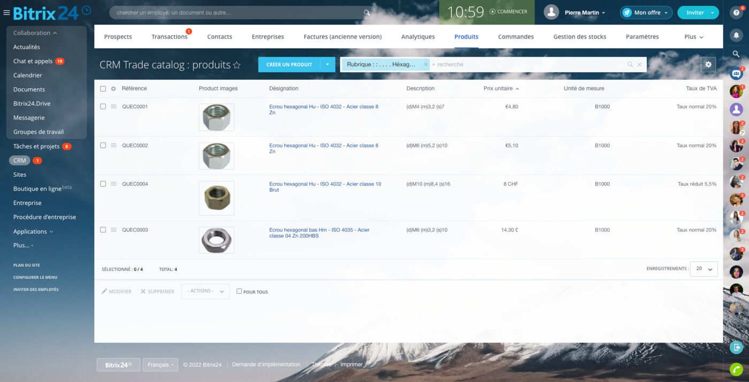
Task: Add catalog to favorites with star
Action: (x=236, y=65)
